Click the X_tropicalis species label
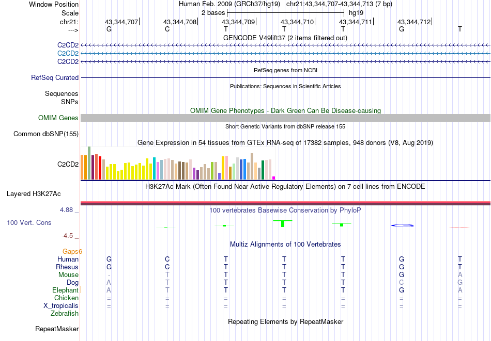 pos(61,306)
